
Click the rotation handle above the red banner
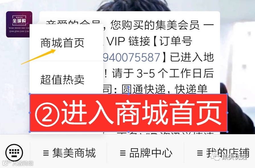tap(128, 87)
